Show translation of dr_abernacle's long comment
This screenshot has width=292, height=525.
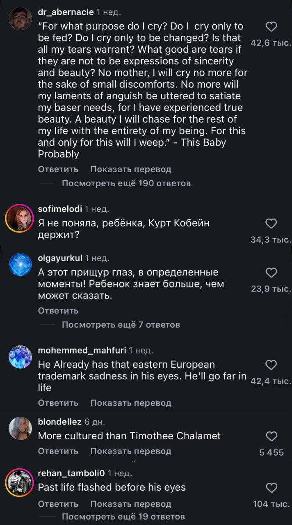coord(130,169)
